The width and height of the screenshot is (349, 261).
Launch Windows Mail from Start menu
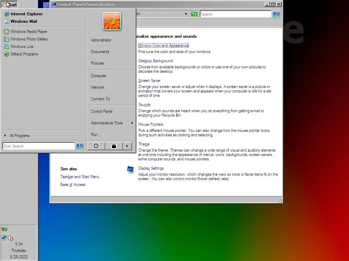coord(21,21)
